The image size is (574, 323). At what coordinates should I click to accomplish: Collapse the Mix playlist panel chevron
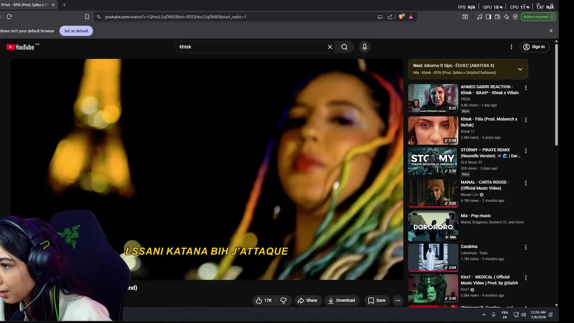click(x=520, y=69)
